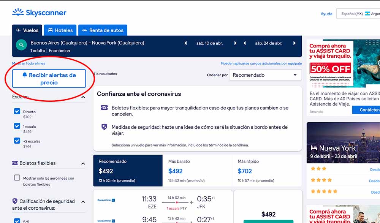
Task: Click the Calificación de seguridad shield icon
Action: point(15,201)
